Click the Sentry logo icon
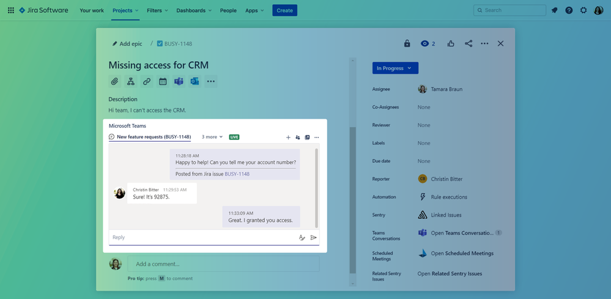 pos(423,215)
